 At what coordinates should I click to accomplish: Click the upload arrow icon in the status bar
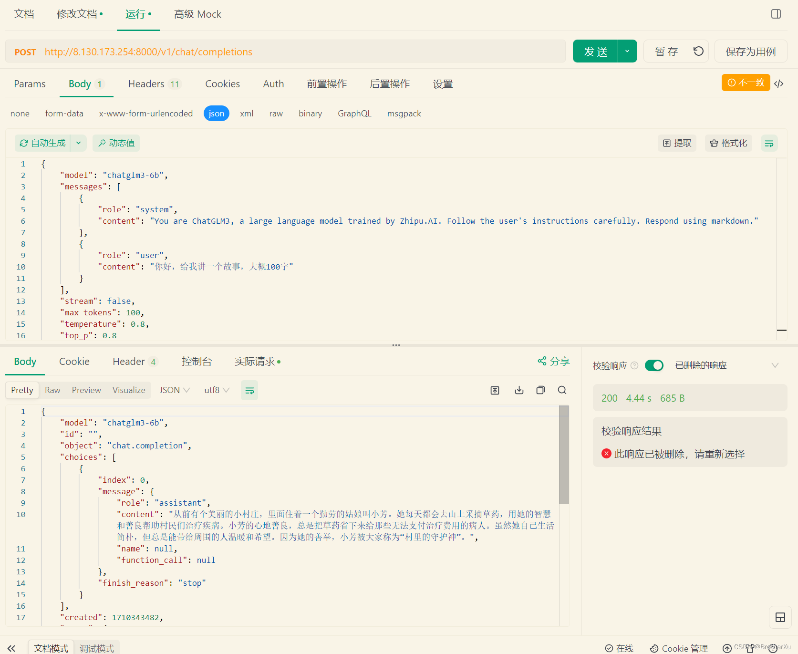pos(727,648)
